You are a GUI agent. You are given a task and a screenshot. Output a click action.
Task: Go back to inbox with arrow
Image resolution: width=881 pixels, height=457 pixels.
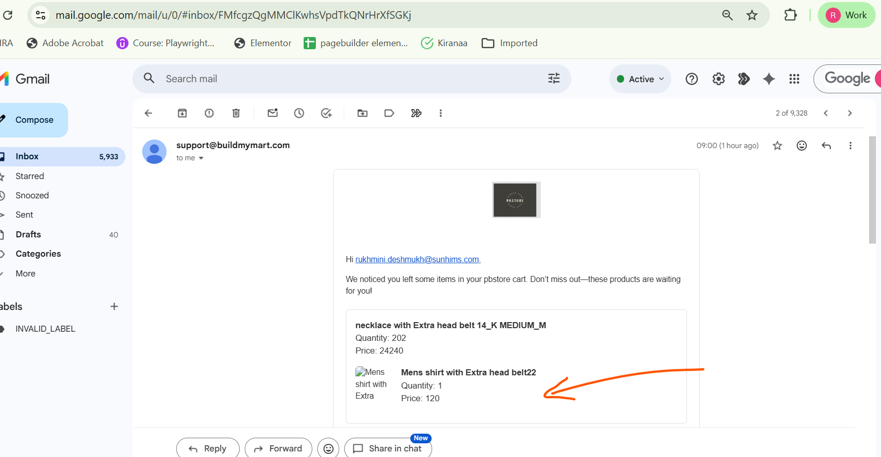click(148, 113)
